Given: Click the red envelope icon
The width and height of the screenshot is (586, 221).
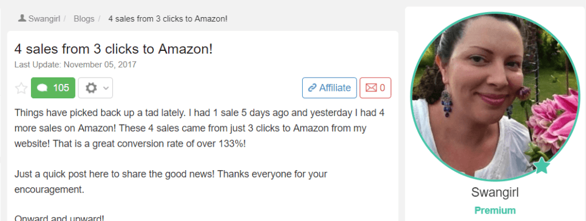Looking at the screenshot, I should tap(371, 88).
